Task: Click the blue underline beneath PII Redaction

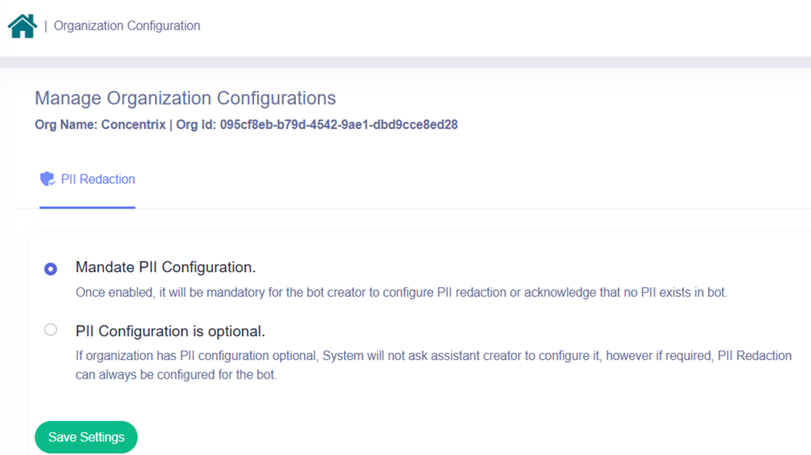Action: pos(87,207)
